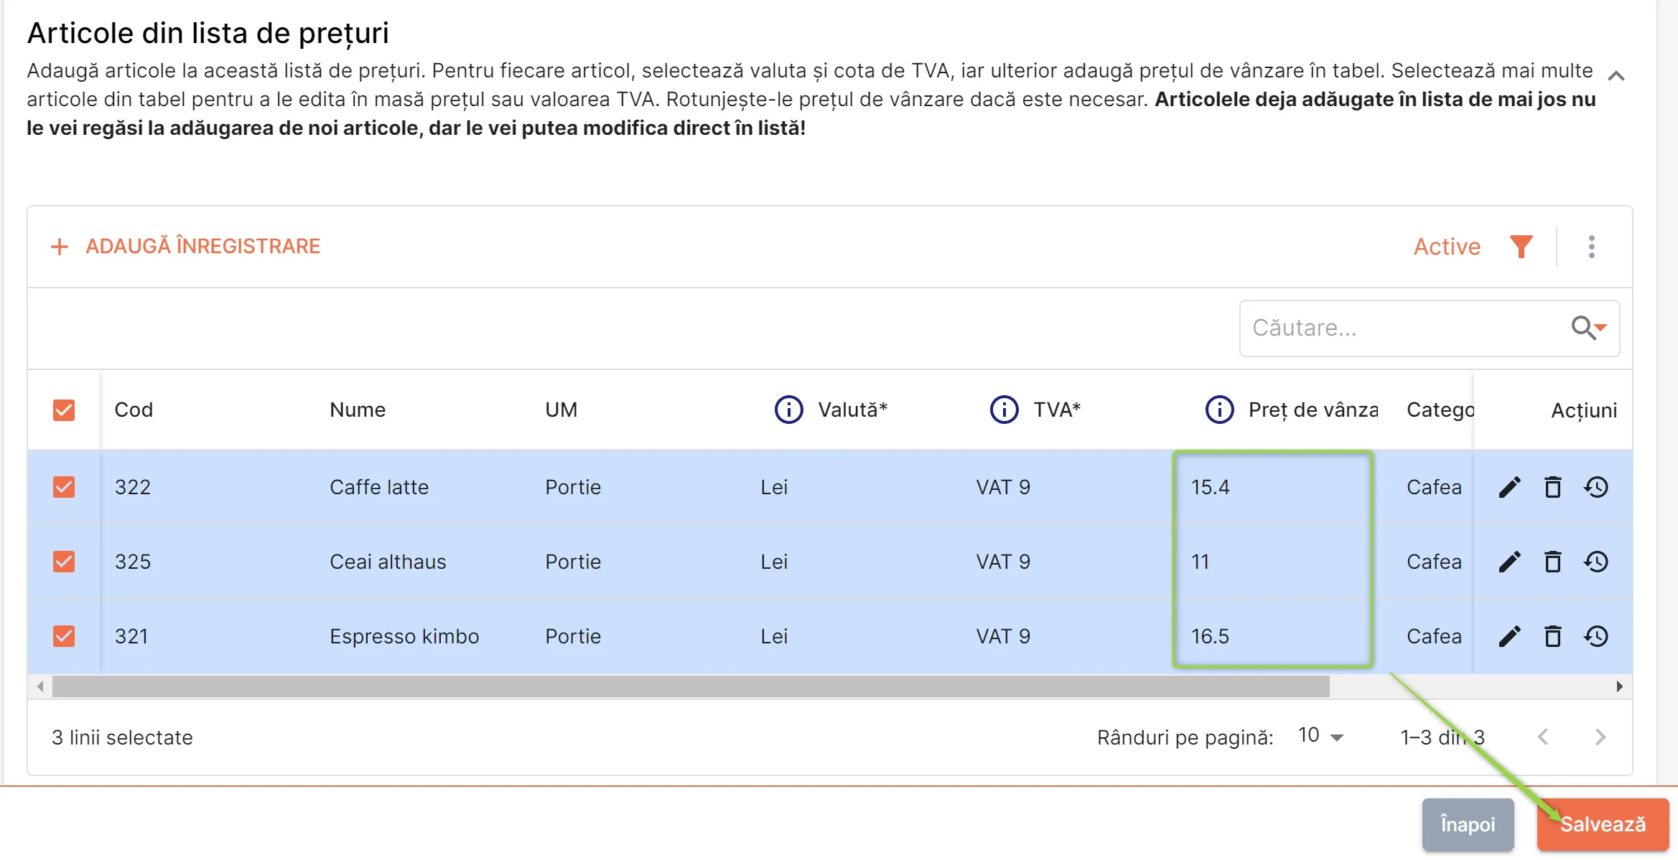Open the rows per page dropdown
The width and height of the screenshot is (1678, 860).
tap(1321, 736)
